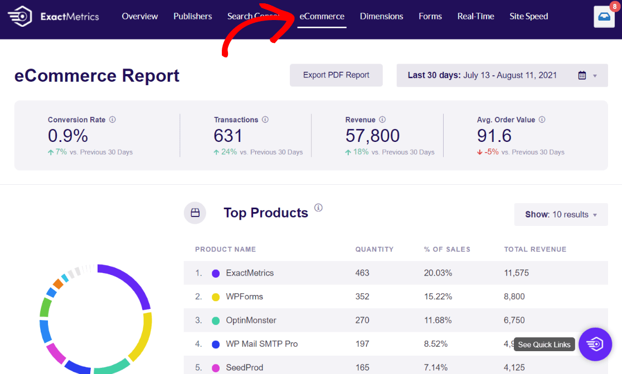Click the green dot beside OptinMonster
Screen dimensions: 622x374
point(216,321)
